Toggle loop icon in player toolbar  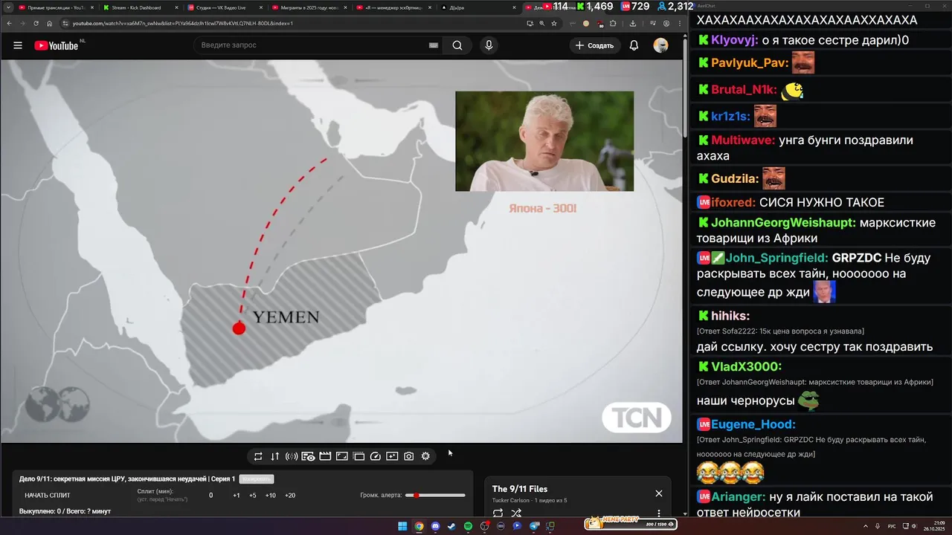tap(258, 456)
